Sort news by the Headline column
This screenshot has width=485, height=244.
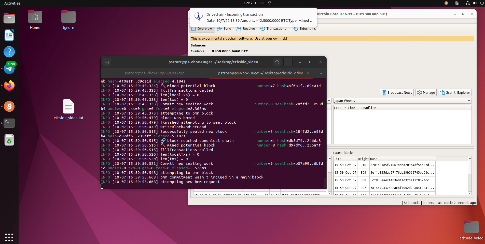[x=416, y=108]
